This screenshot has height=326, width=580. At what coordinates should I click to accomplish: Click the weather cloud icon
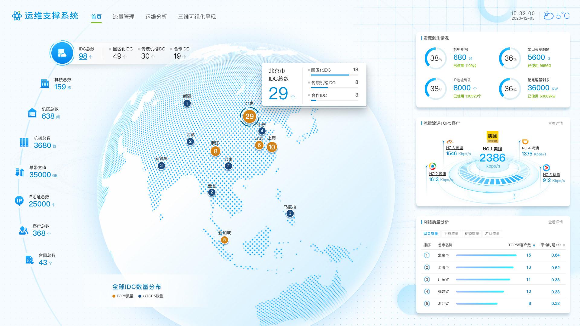pyautogui.click(x=548, y=16)
